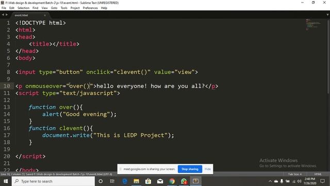The image size is (330, 186).
Task: Click "hello everyone! how are you all?" text
Action: pos(151,86)
